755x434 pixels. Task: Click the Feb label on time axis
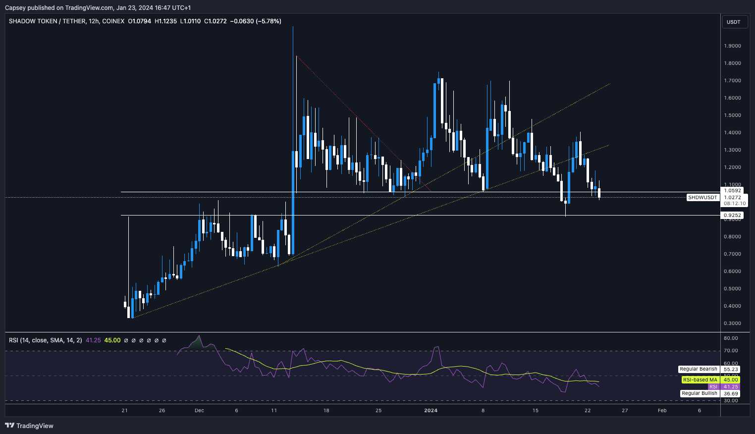click(662, 410)
